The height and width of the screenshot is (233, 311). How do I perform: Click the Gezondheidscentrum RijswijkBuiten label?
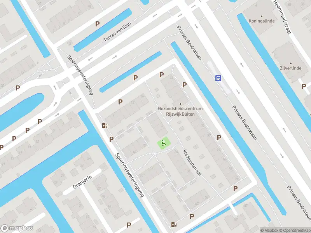click(180, 111)
